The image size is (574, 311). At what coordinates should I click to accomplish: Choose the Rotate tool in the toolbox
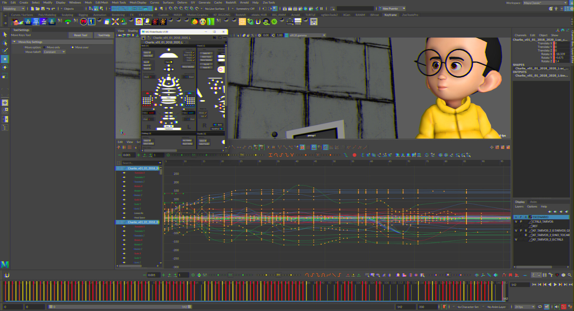(x=5, y=67)
